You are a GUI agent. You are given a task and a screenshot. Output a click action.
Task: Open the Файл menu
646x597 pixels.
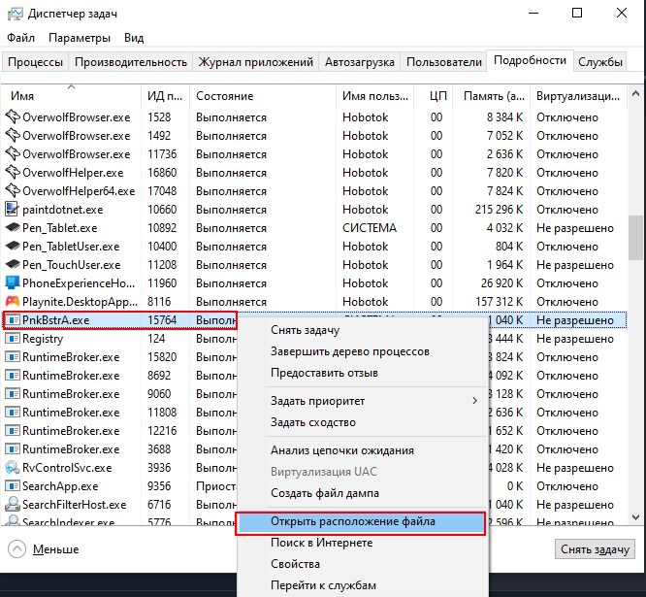click(20, 38)
